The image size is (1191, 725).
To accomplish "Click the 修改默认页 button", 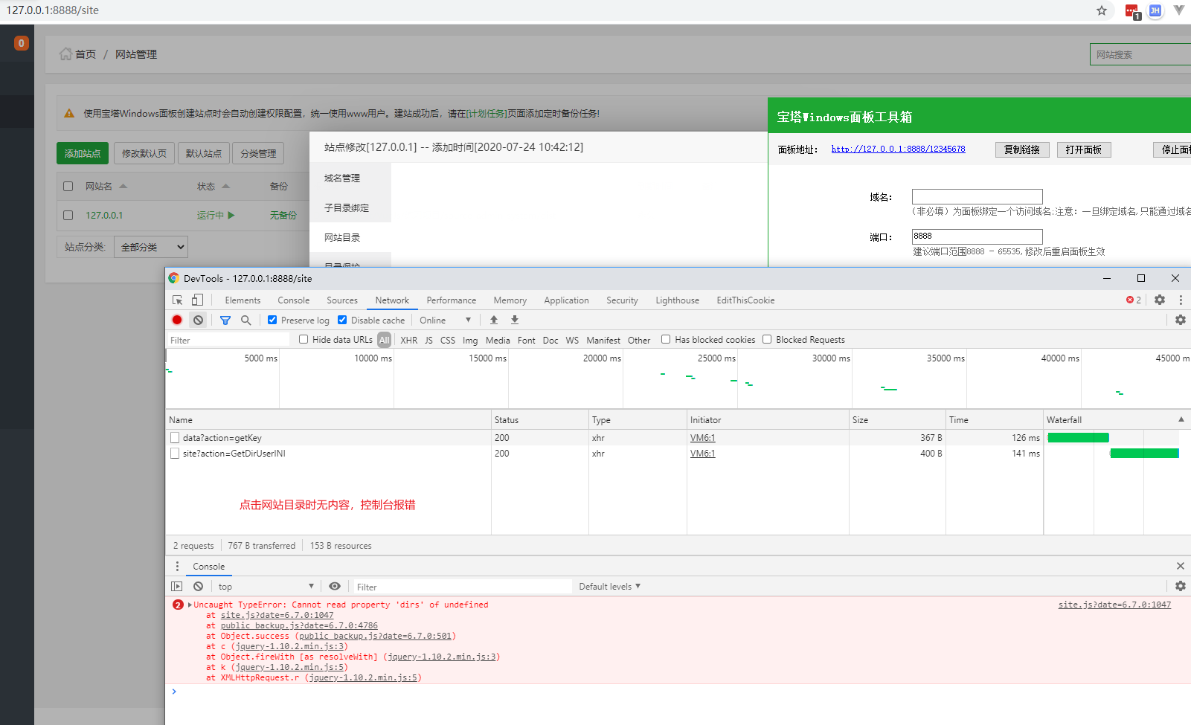I will click(x=144, y=153).
